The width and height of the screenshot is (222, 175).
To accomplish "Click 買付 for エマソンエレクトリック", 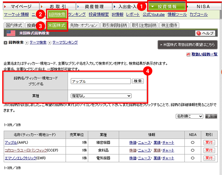I will pyautogui.click(x=209, y=158).
